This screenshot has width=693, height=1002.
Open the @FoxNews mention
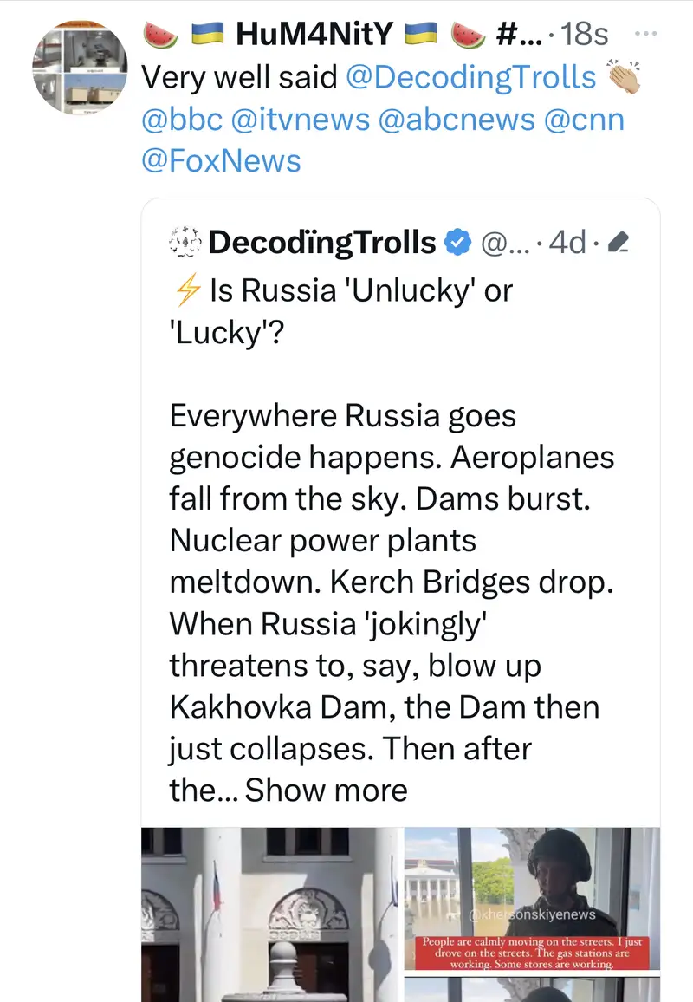click(221, 160)
